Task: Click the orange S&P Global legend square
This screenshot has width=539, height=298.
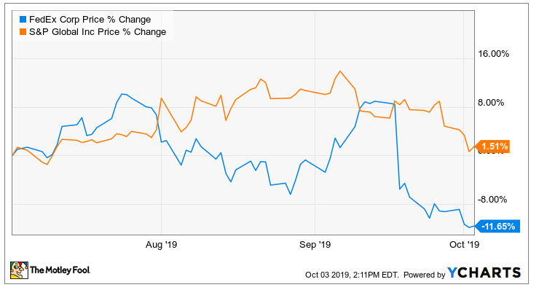Action: coord(15,31)
